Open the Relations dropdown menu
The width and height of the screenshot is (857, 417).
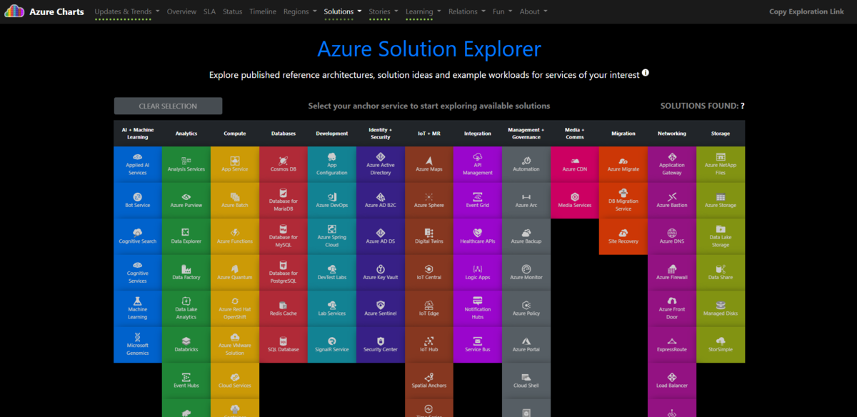coord(467,11)
